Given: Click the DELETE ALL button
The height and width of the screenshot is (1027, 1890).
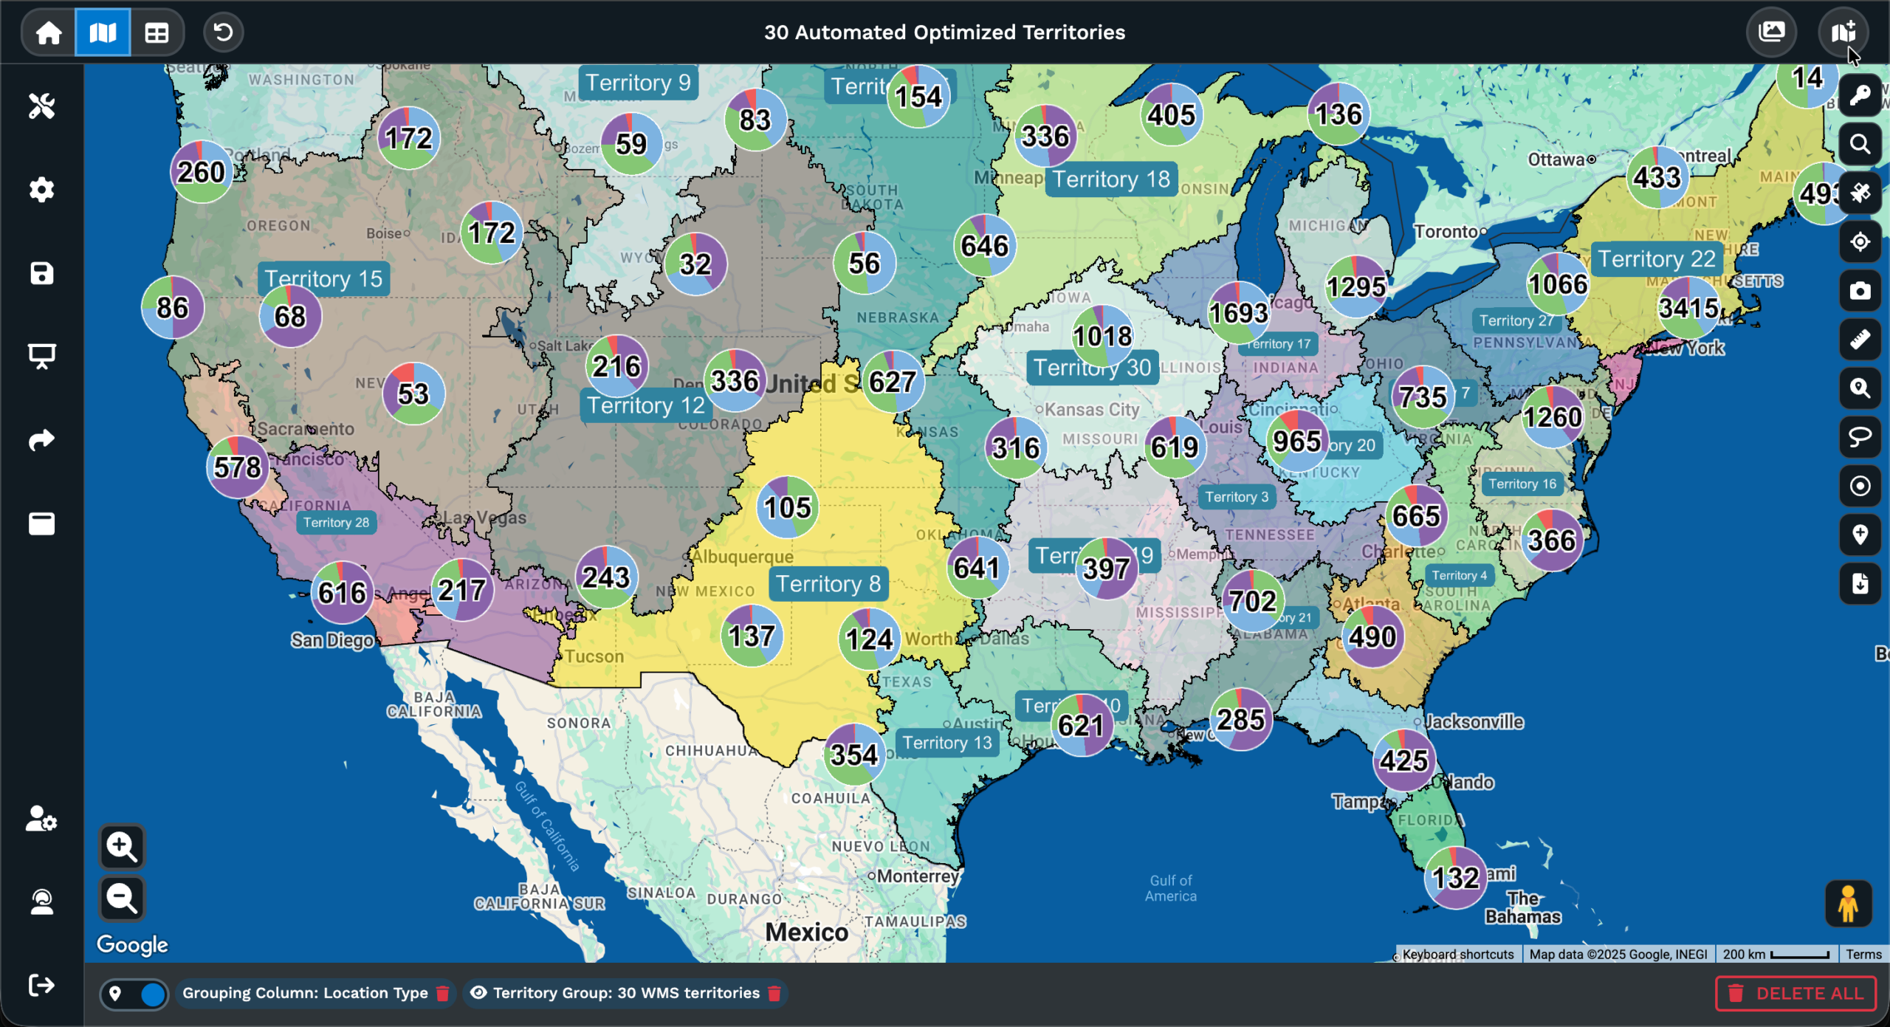Looking at the screenshot, I should click(1796, 993).
